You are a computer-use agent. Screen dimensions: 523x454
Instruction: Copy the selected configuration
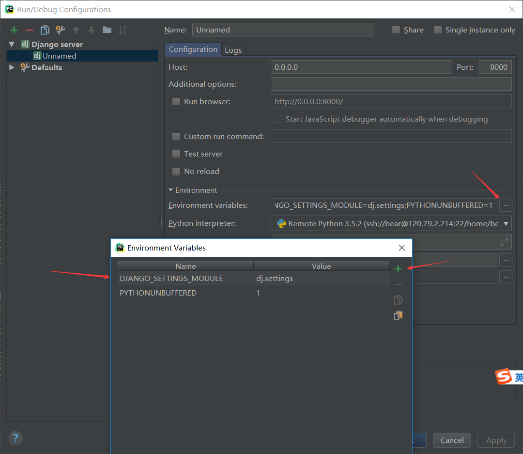(45, 30)
